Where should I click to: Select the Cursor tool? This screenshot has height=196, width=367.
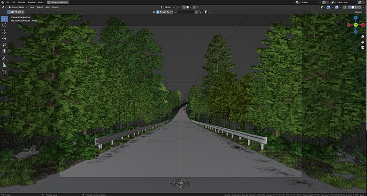(x=4, y=25)
